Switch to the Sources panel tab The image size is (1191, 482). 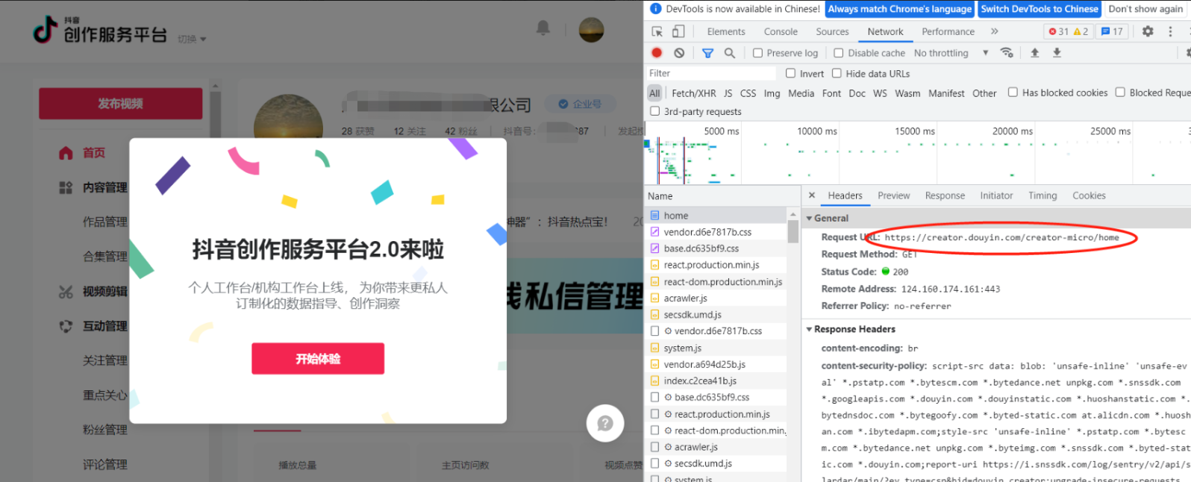[832, 31]
